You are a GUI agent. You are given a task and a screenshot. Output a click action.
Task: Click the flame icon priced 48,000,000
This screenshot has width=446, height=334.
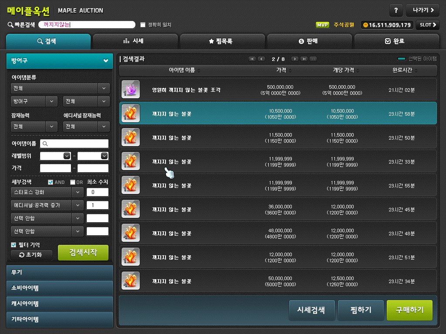[131, 233]
